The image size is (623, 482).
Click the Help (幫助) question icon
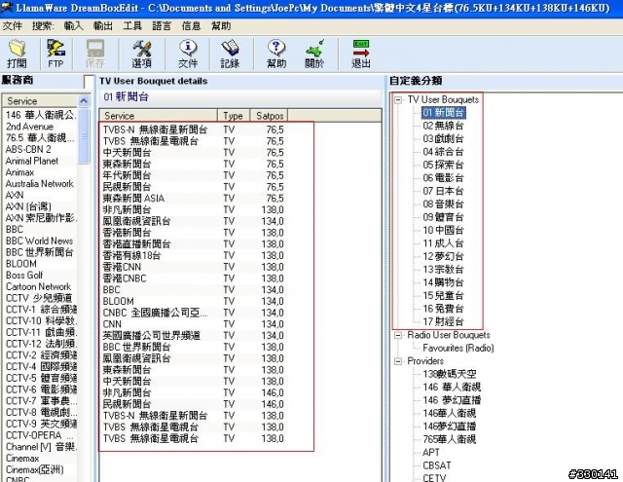[276, 54]
